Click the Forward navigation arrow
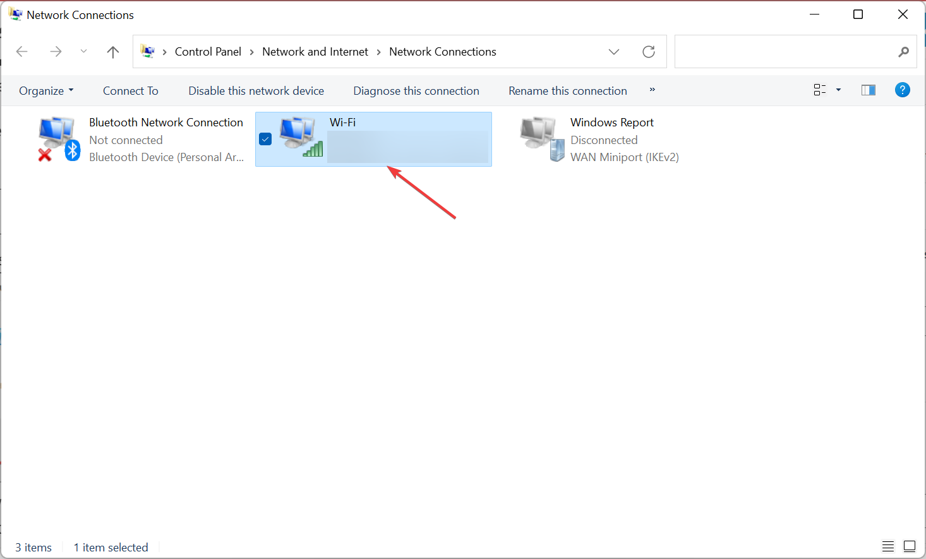926x559 pixels. (x=56, y=52)
